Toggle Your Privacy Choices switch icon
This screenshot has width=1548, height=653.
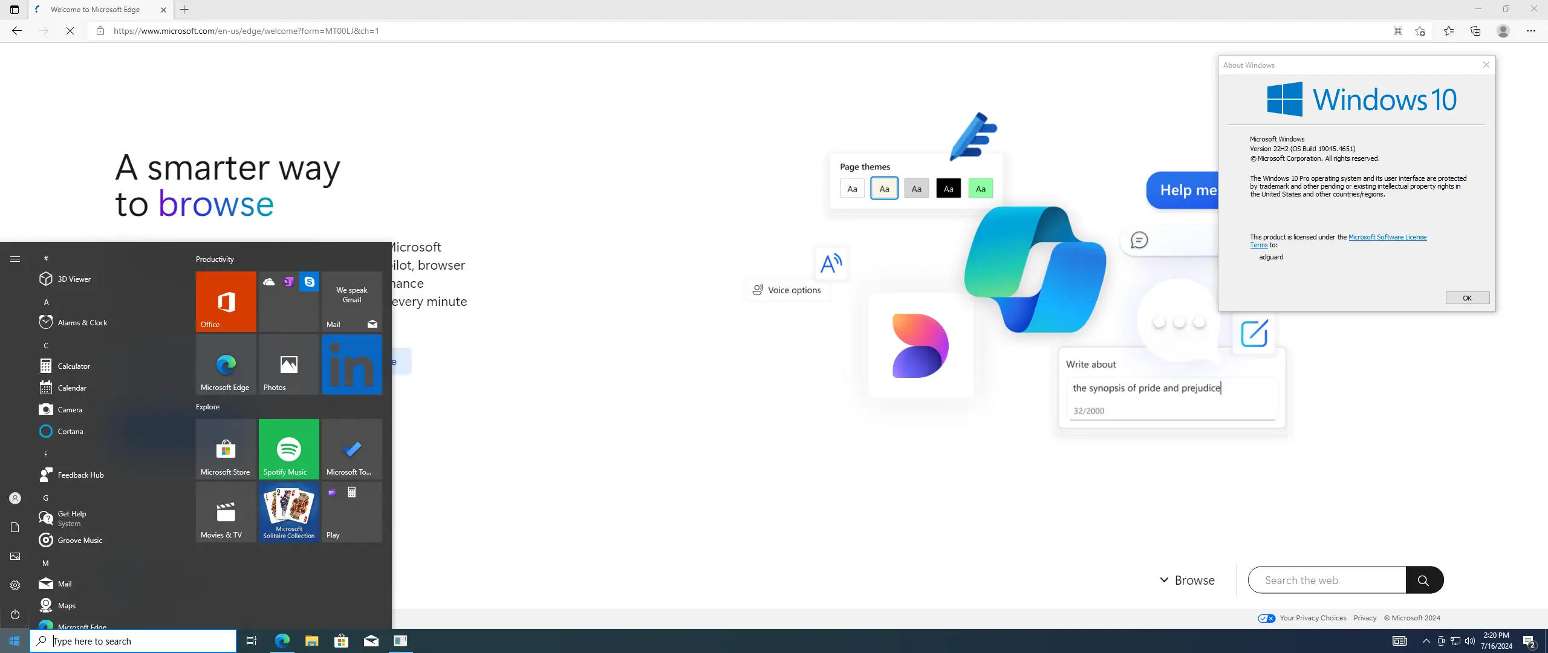[x=1266, y=618]
